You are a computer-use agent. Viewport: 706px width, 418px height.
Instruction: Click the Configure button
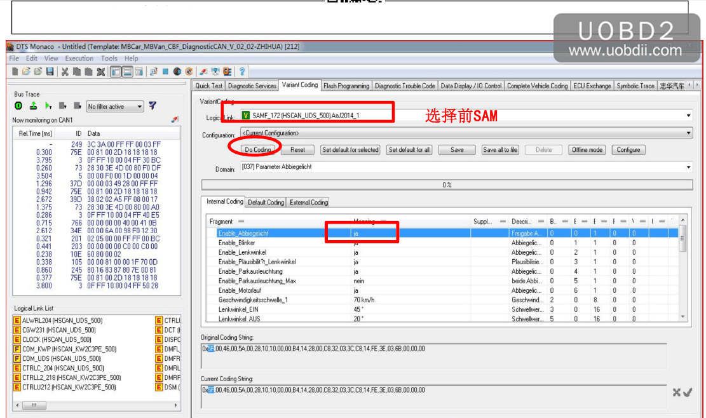(x=628, y=150)
